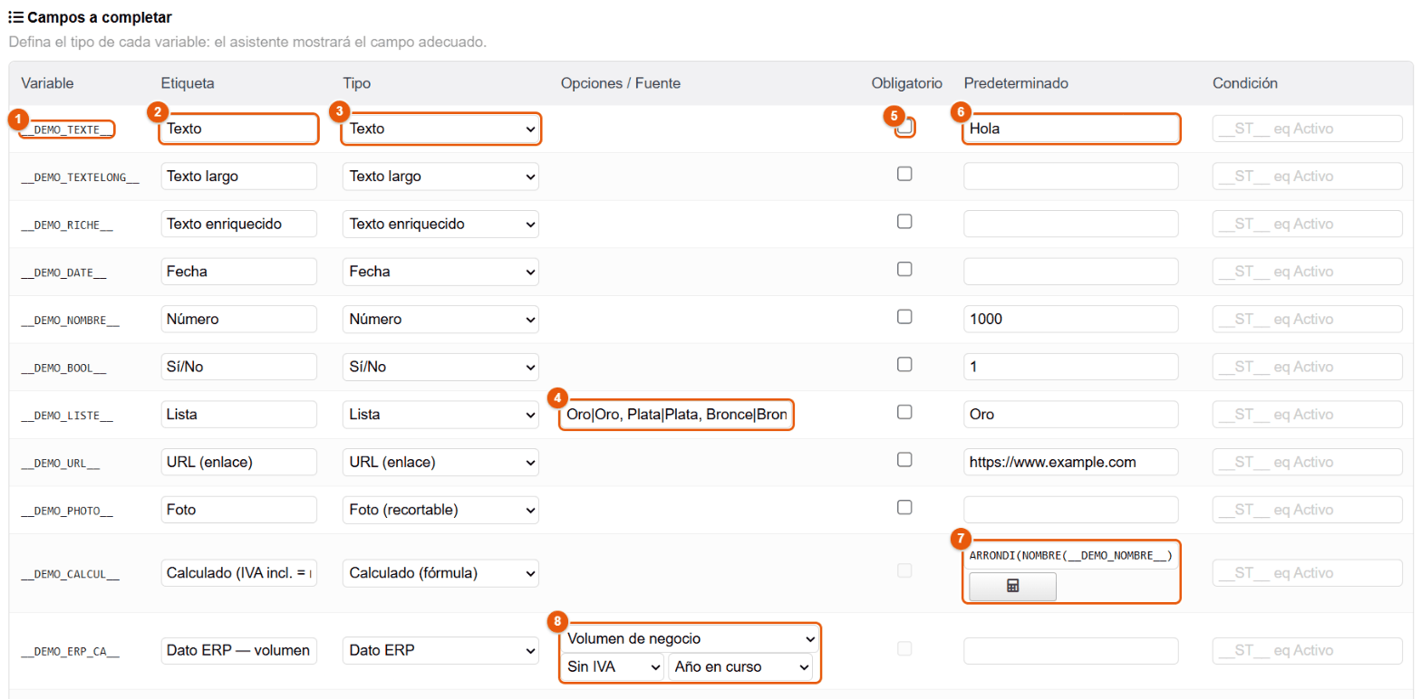Mark __DEMO_BOOL__ as required

(x=904, y=364)
